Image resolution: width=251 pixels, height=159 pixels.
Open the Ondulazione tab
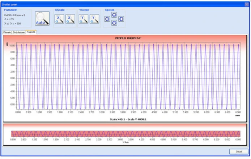click(x=19, y=32)
